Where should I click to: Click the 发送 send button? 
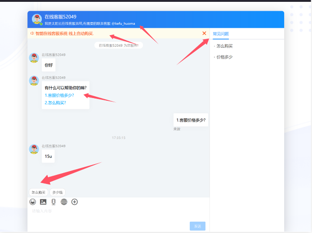tap(198, 226)
